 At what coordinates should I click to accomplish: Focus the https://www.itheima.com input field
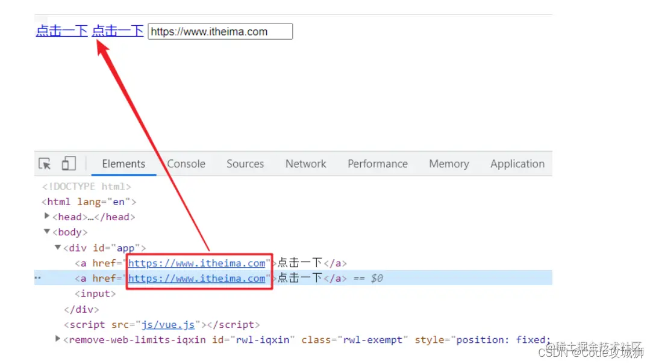tap(220, 32)
